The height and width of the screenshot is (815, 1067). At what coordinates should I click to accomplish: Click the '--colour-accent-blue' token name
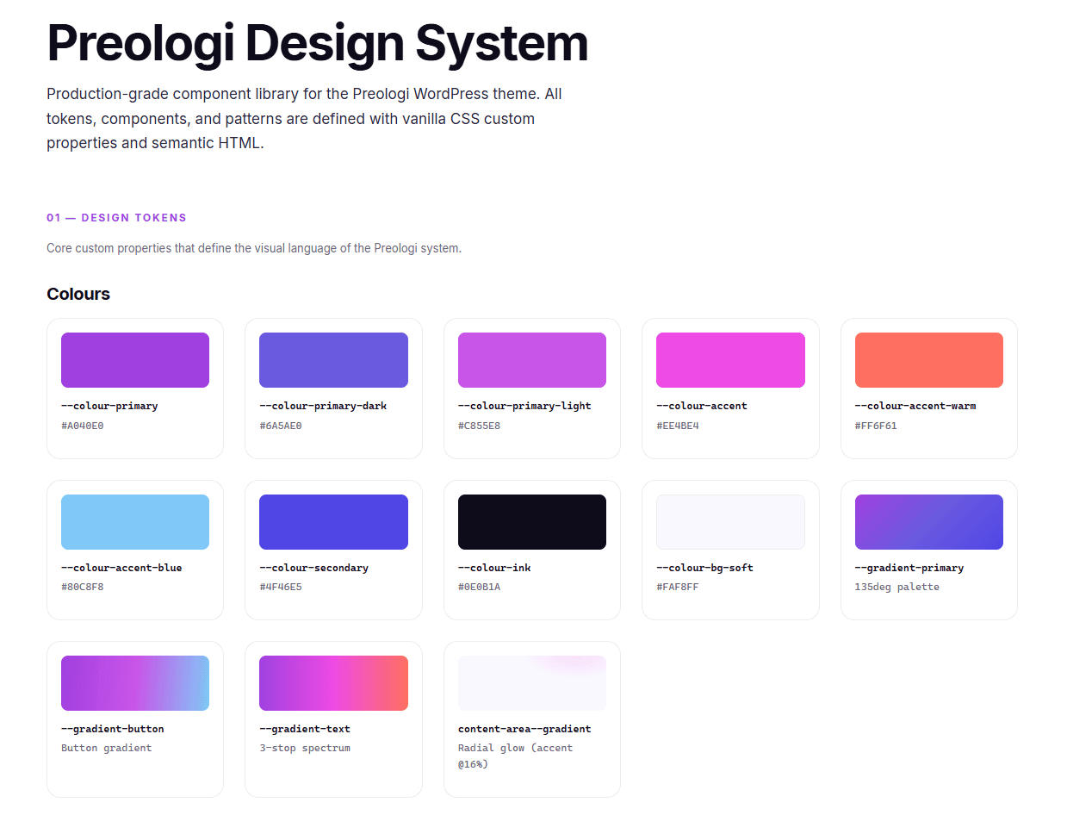[121, 568]
